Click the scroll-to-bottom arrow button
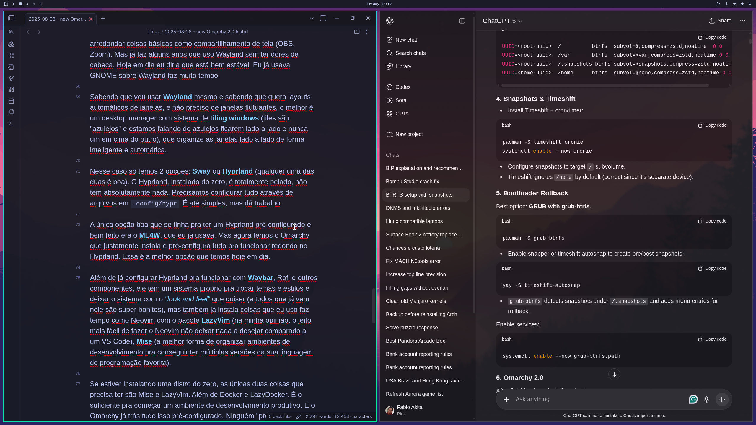756x425 pixels. tap(614, 374)
